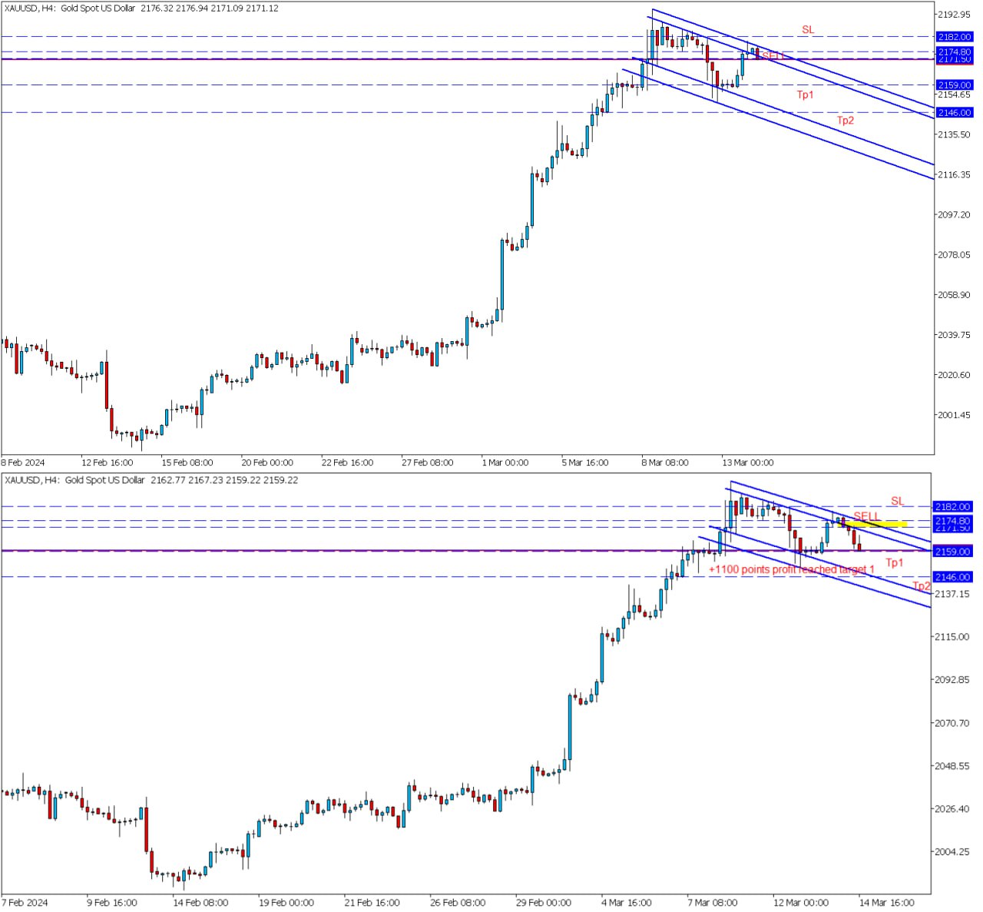983x912 pixels.
Task: Select the SELL label on the top chart
Action: [773, 56]
